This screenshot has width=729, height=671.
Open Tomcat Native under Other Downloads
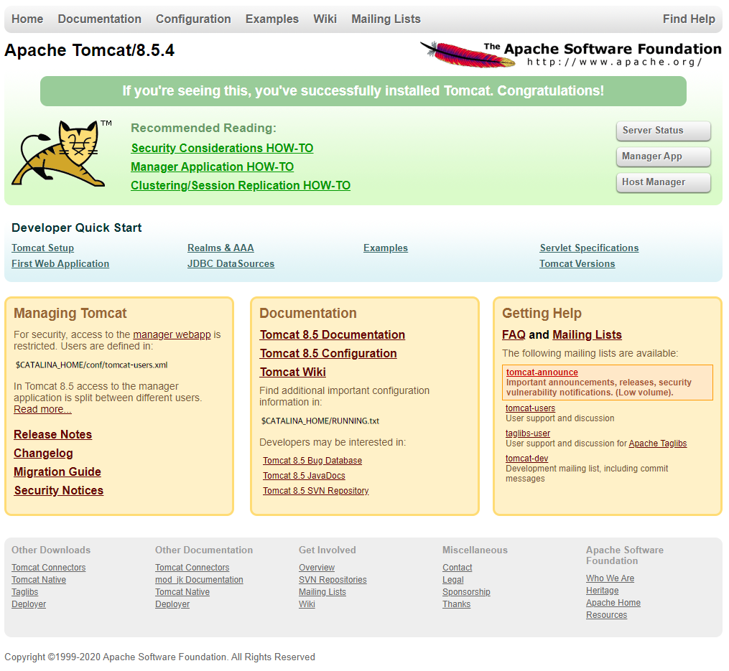39,580
